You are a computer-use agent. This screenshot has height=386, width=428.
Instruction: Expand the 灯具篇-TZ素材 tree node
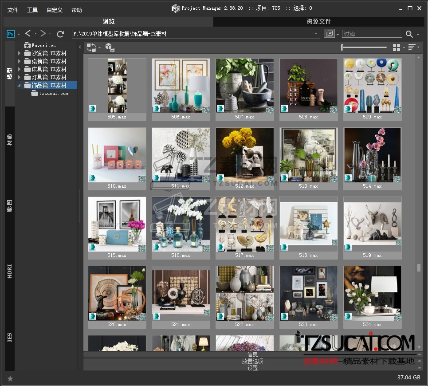point(19,77)
